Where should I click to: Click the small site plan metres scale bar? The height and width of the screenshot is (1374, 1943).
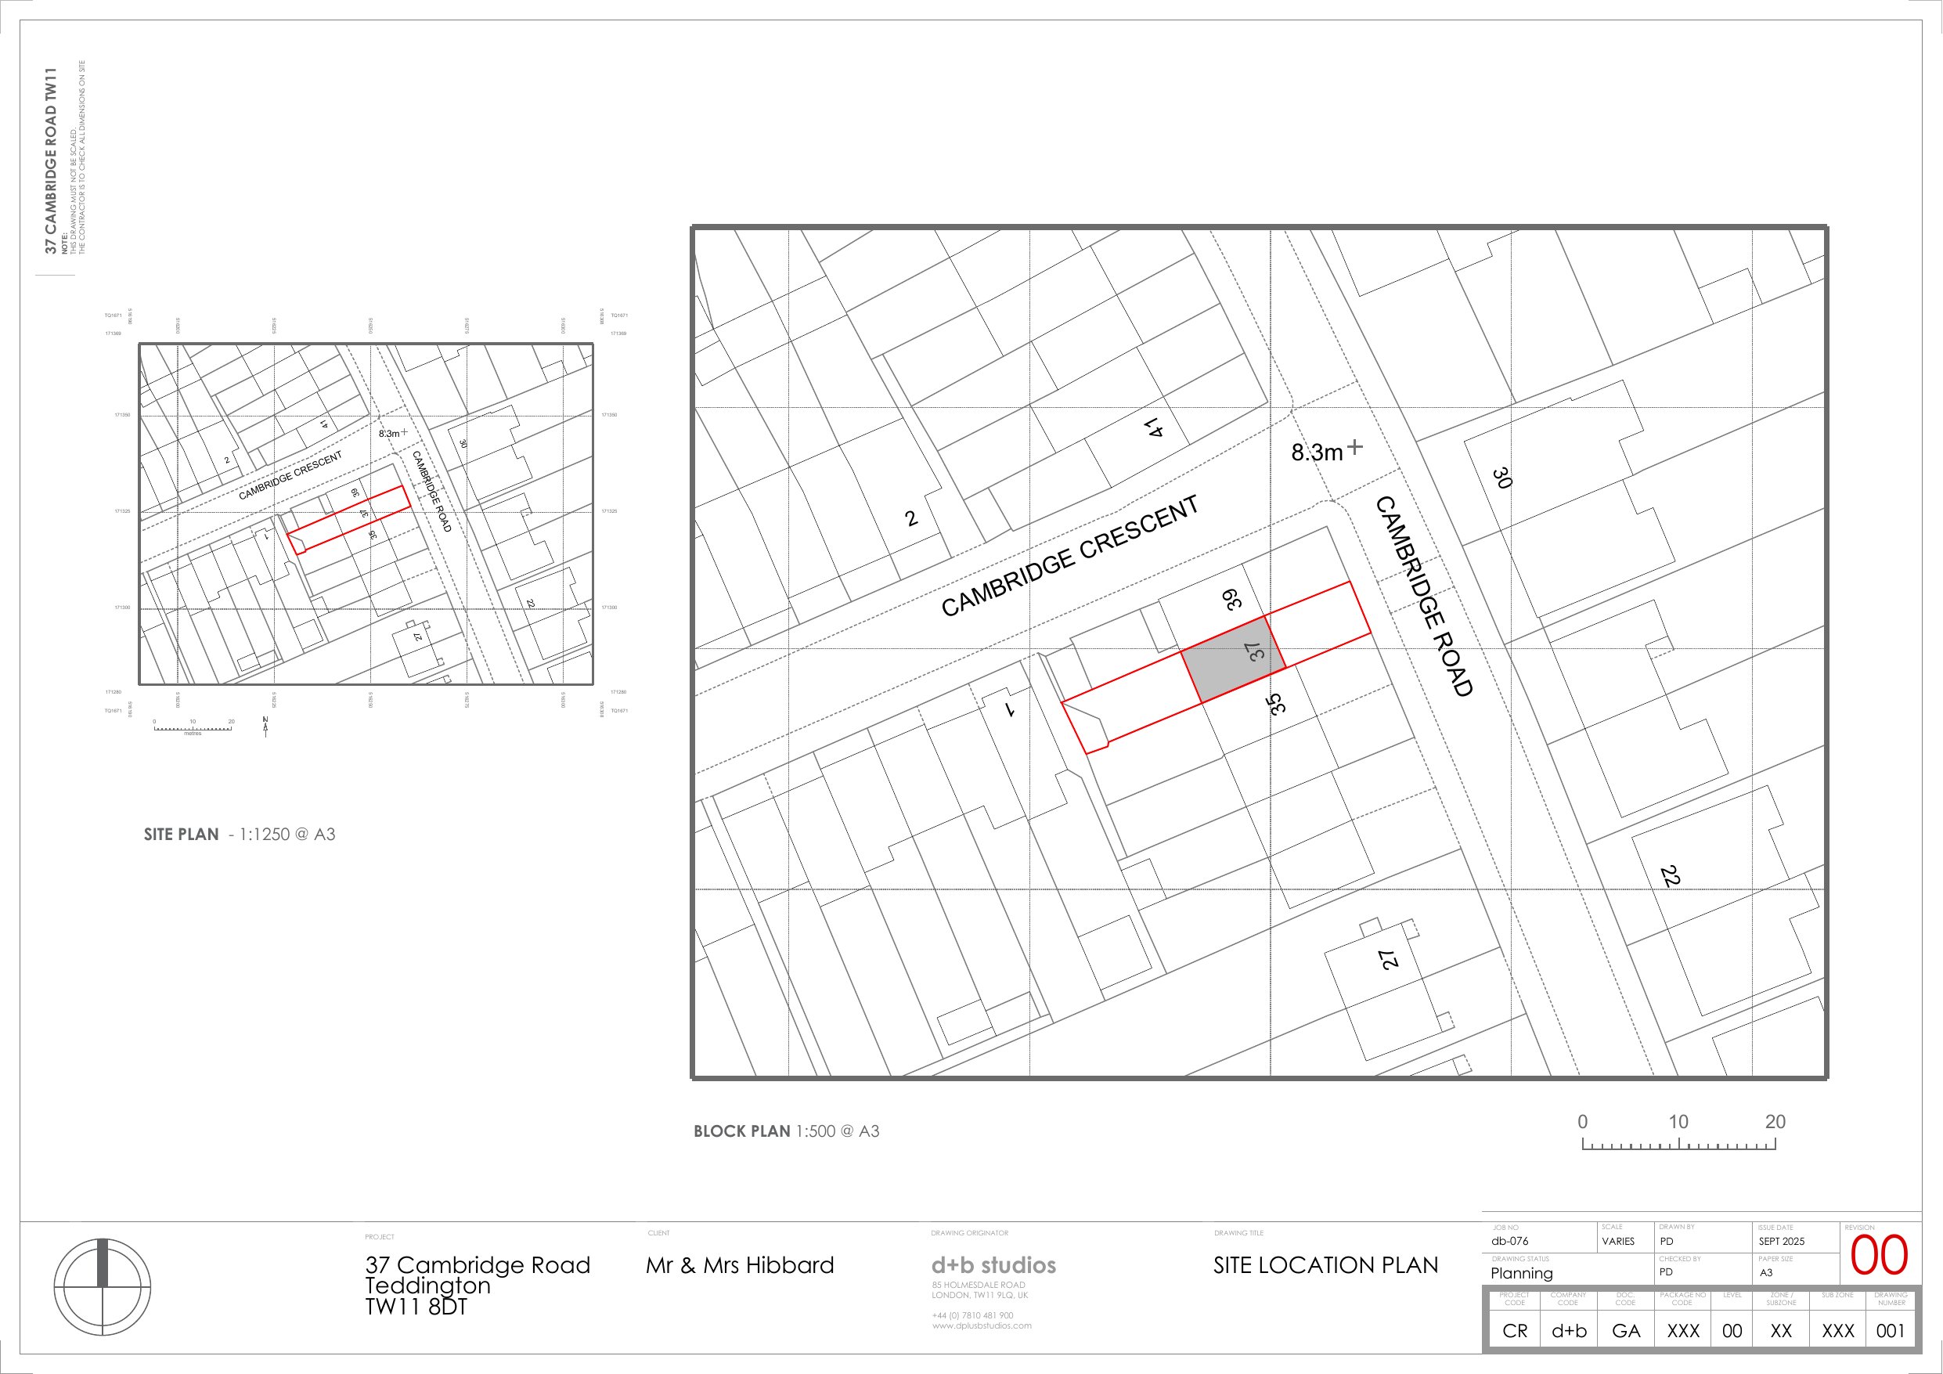click(x=193, y=727)
